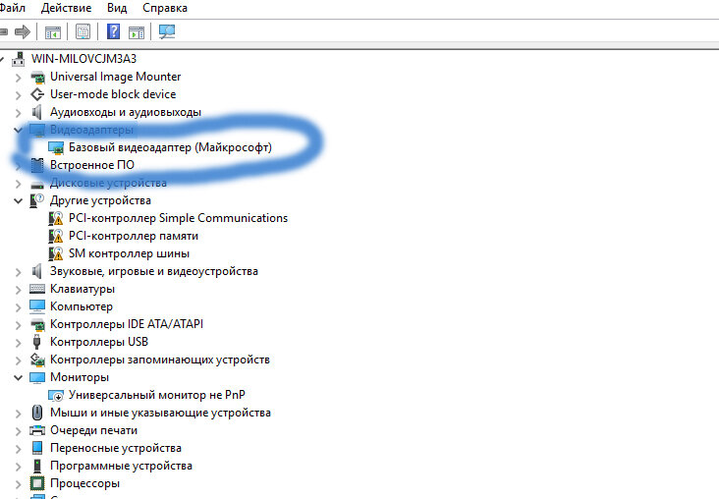This screenshot has width=719, height=499.
Task: Expand the Клавиатуры category
Action: pyautogui.click(x=18, y=290)
